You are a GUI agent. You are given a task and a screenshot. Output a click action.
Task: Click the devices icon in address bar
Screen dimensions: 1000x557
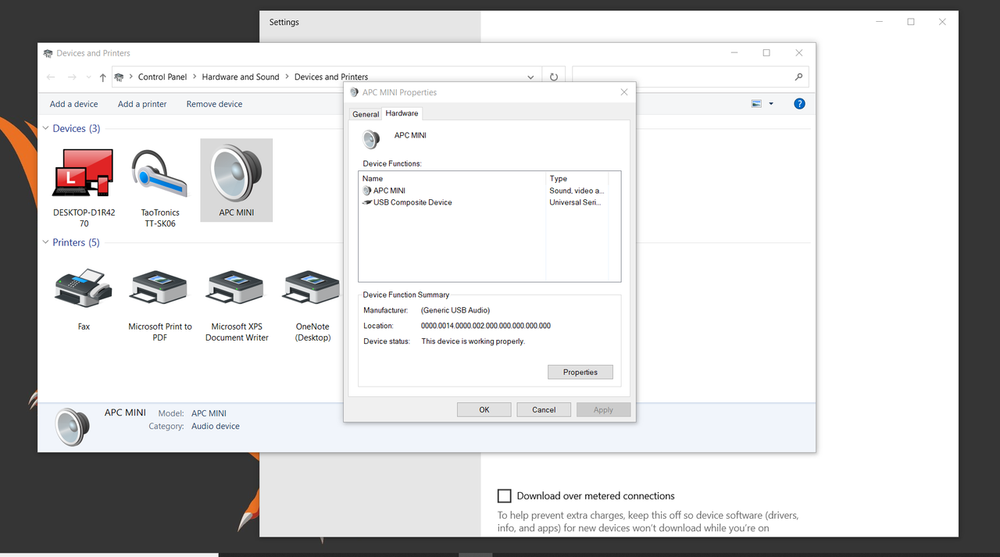pos(119,77)
